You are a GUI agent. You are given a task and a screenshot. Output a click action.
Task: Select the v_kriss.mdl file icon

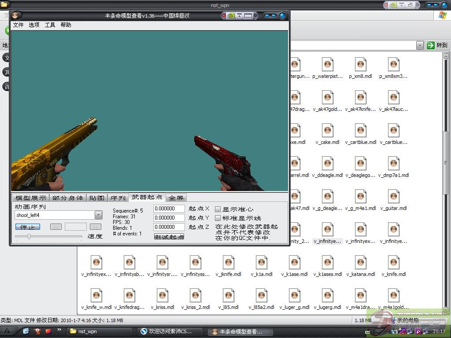[x=162, y=296]
